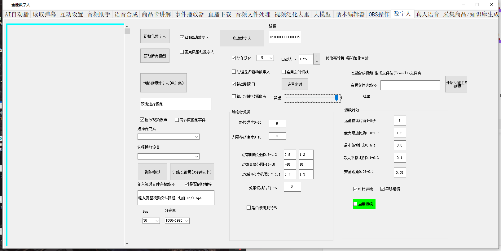The image size is (501, 251).
Task: Open the 真人语音 tab
Action: point(428,14)
